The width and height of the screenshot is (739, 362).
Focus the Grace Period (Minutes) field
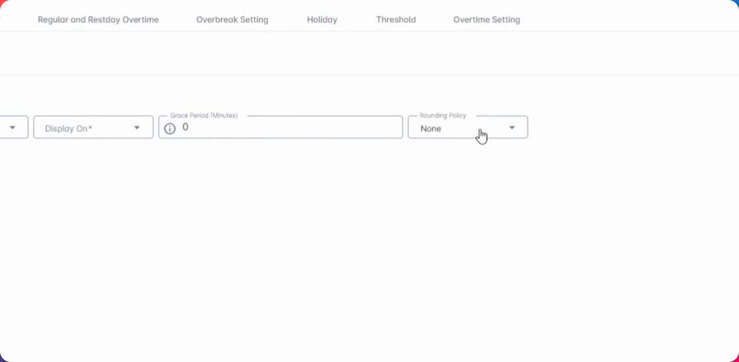(x=280, y=128)
